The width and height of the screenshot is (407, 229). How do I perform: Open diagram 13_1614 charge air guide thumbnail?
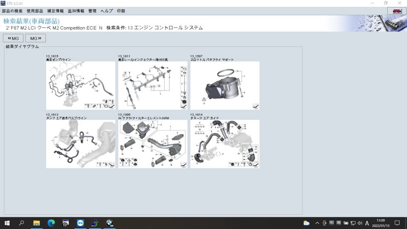coord(225,144)
